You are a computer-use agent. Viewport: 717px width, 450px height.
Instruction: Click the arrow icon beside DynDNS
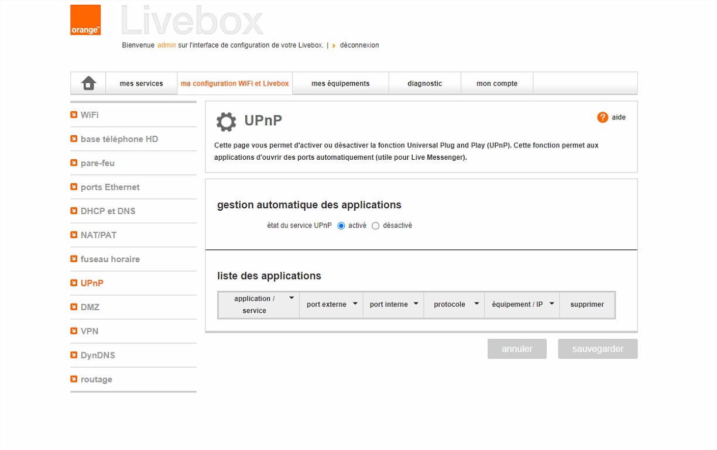click(74, 355)
